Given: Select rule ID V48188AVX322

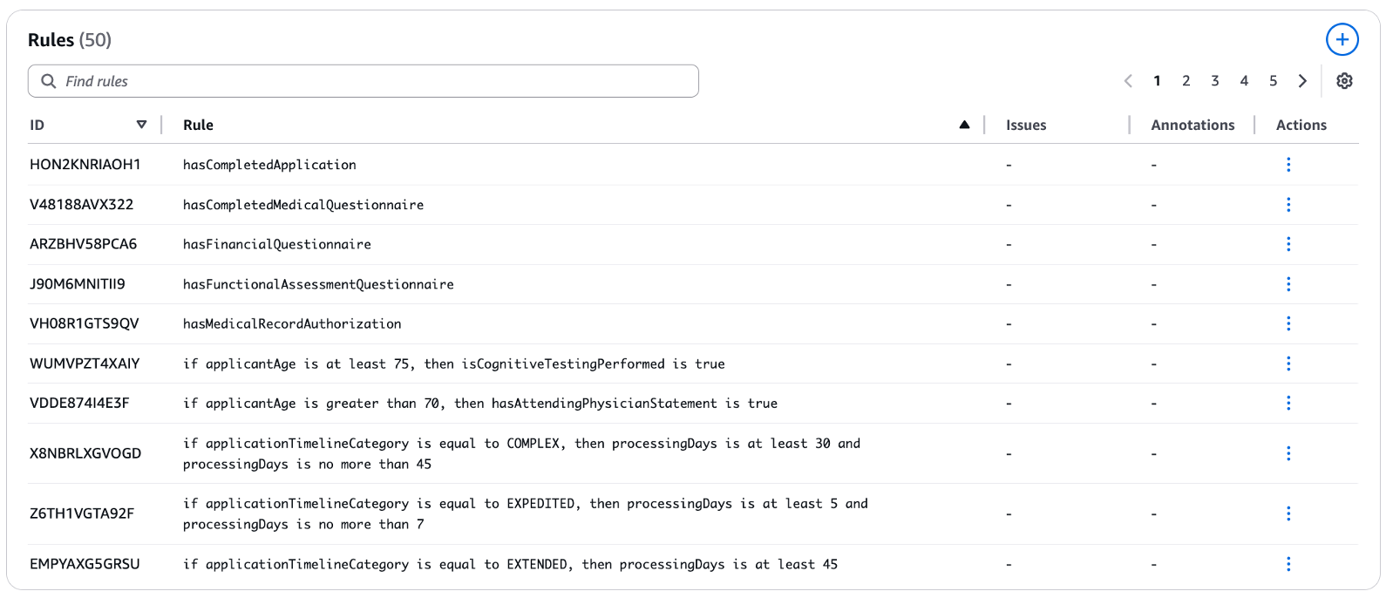Looking at the screenshot, I should pos(82,205).
